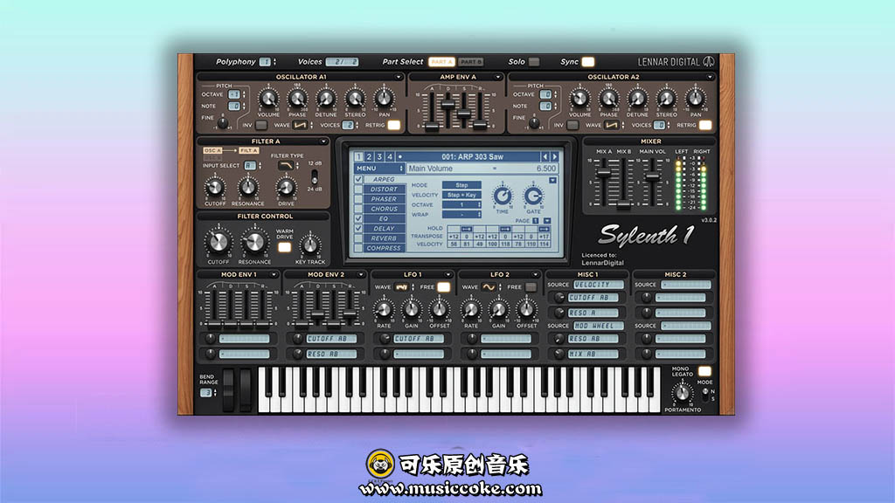
Task: Click the Mix A fader
Action: click(x=604, y=174)
